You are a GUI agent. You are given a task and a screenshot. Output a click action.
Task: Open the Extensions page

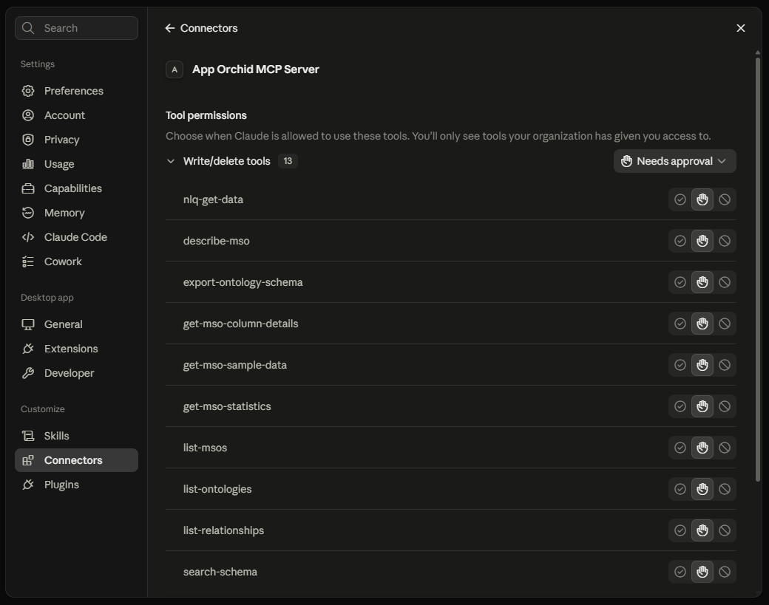coord(76,349)
